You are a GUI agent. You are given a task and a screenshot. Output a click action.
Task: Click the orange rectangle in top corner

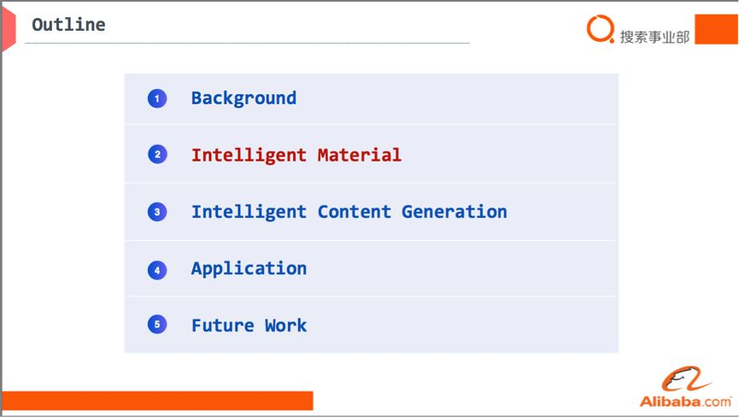pos(717,29)
